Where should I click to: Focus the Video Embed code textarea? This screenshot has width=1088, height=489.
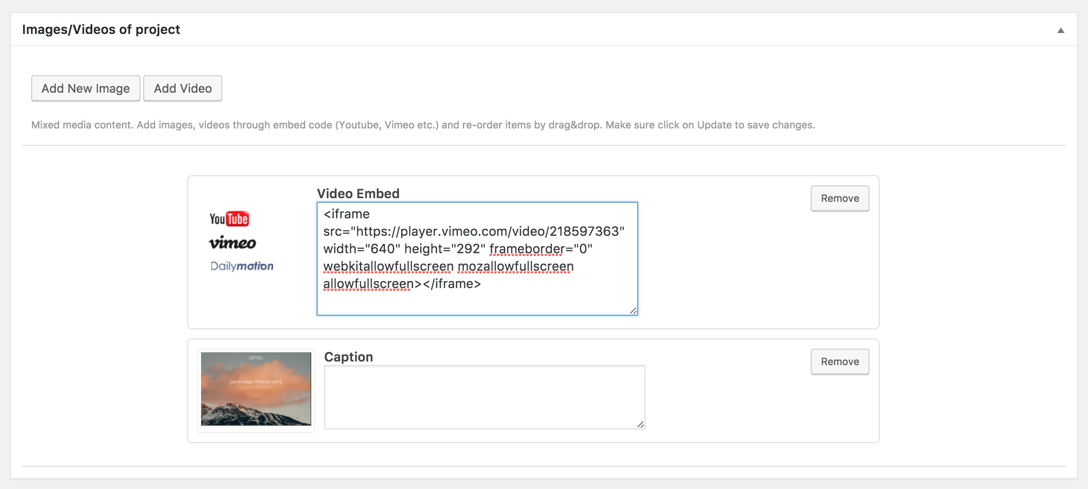point(477,259)
